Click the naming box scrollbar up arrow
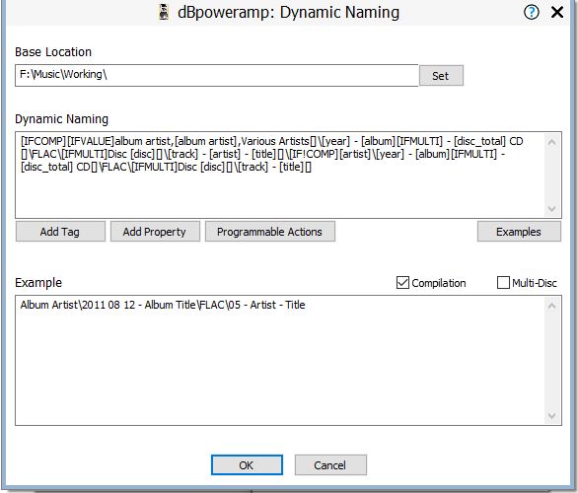The image size is (578, 493). coord(552,142)
